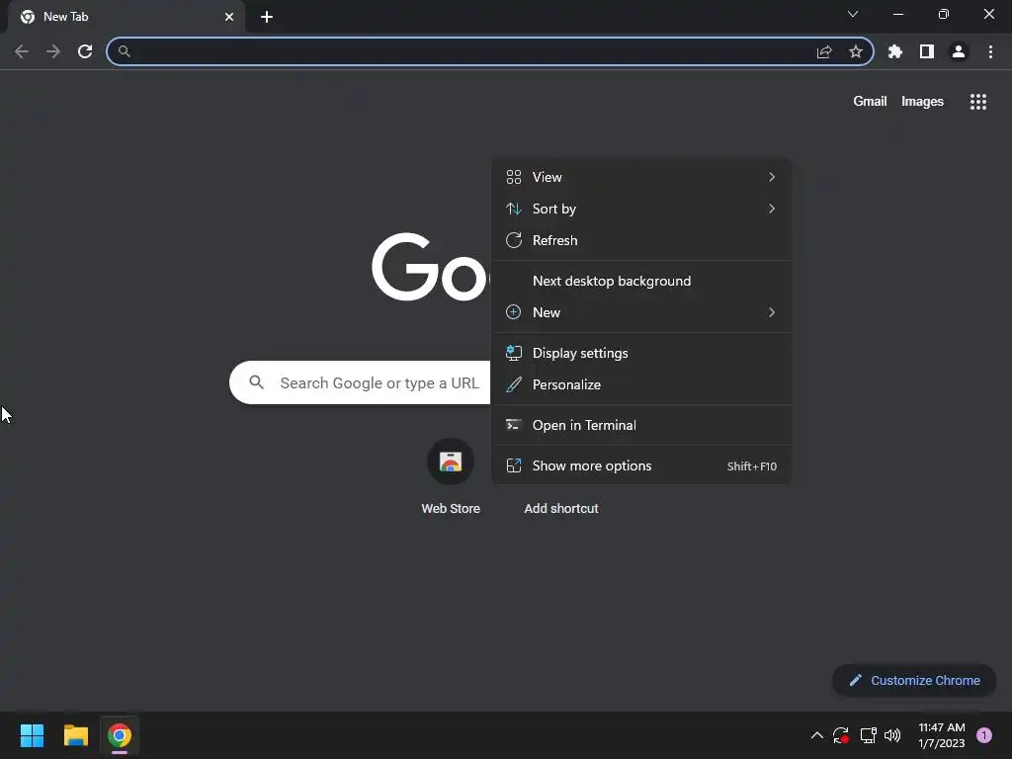Open the Web Store shortcut icon
Viewport: 1012px width, 759px height.
pos(451,463)
